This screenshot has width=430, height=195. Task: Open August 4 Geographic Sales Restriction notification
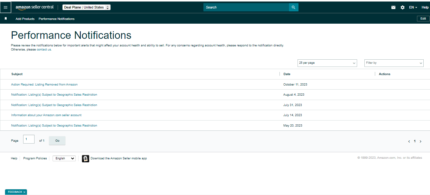click(x=54, y=95)
